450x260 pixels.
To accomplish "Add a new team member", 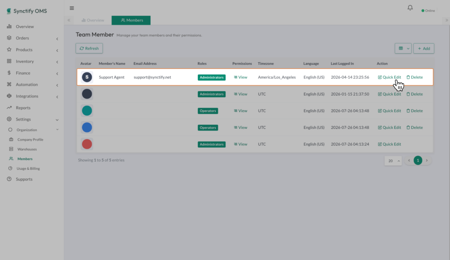I will [424, 48].
